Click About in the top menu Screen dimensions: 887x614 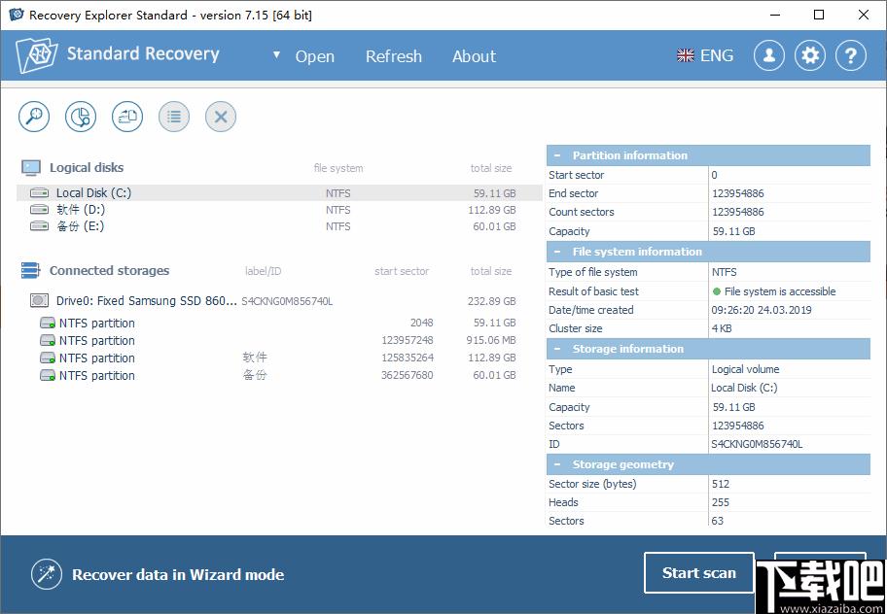474,56
